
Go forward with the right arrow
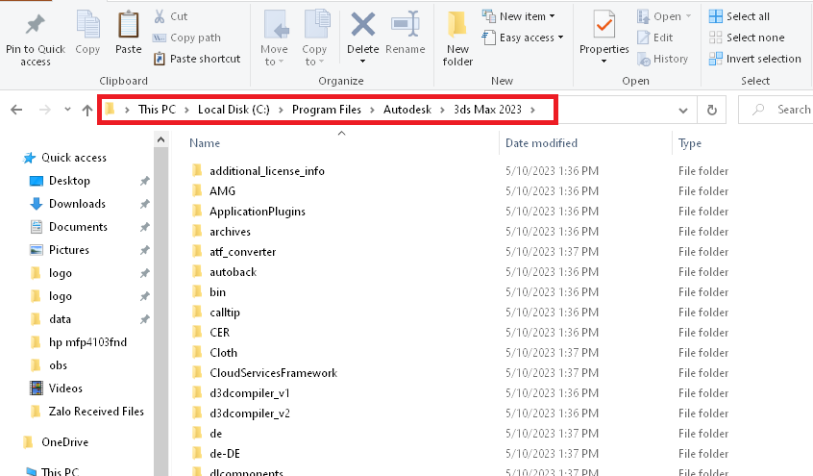tap(45, 110)
